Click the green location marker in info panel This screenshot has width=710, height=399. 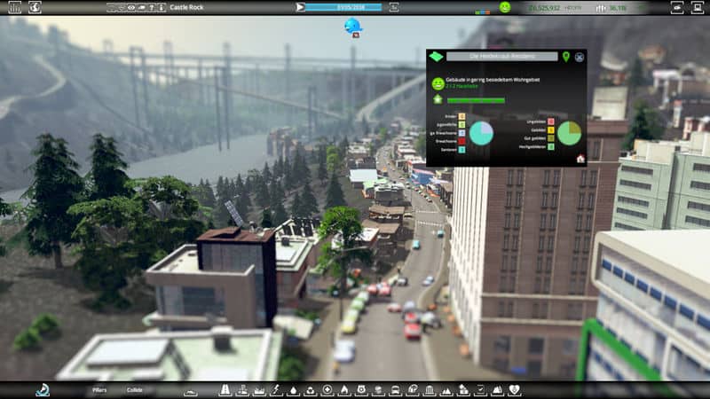[566, 57]
